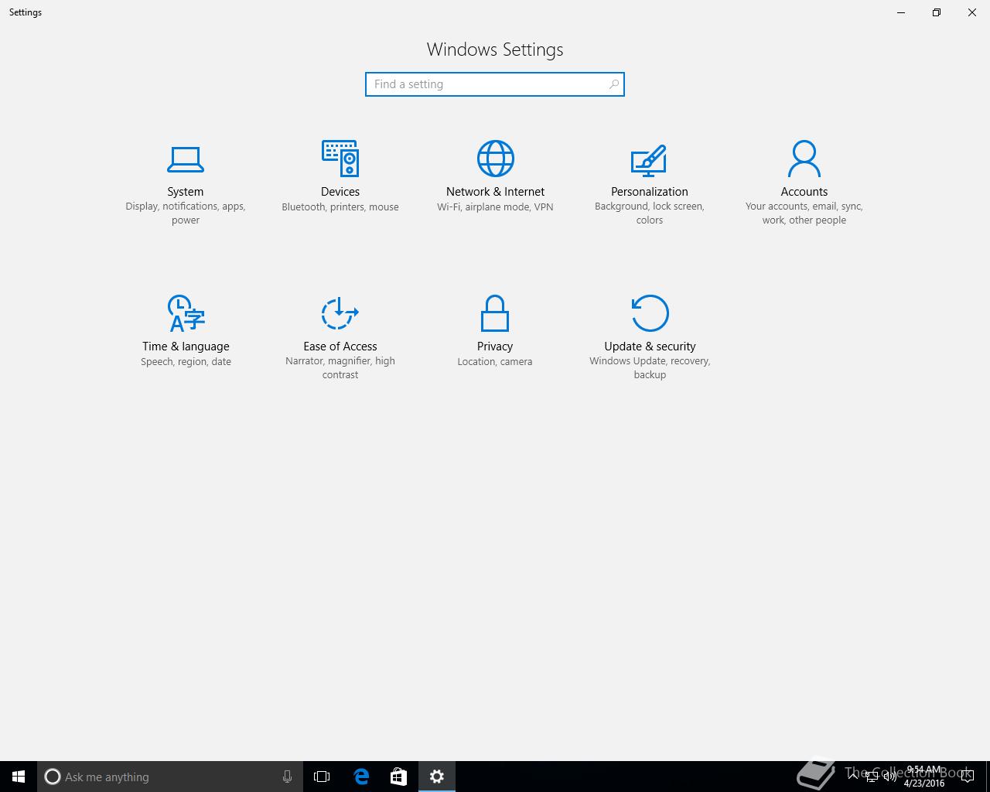The image size is (990, 792).
Task: Open the network status tray icon
Action: tap(872, 777)
